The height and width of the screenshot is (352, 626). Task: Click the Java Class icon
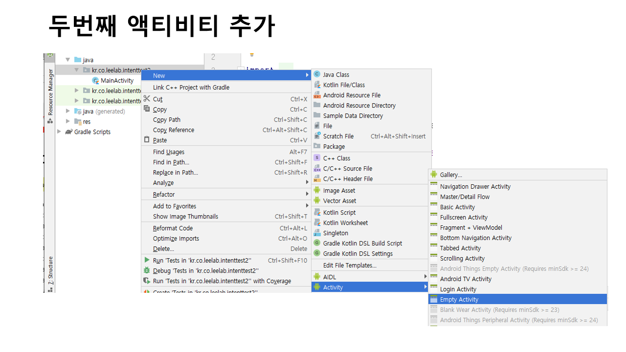[x=317, y=74]
